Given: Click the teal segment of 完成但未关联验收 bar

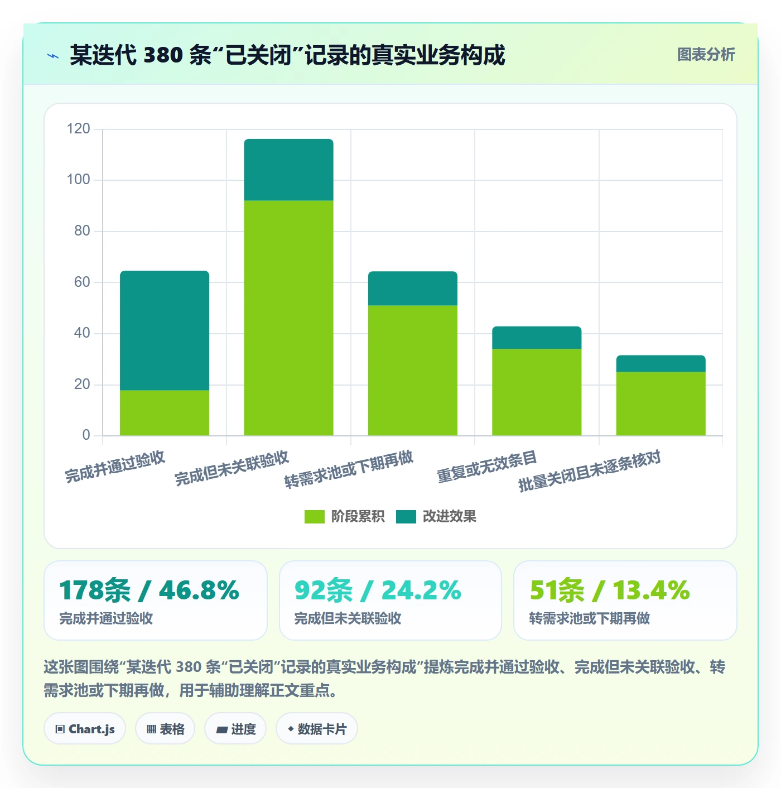Looking at the screenshot, I should 288,170.
